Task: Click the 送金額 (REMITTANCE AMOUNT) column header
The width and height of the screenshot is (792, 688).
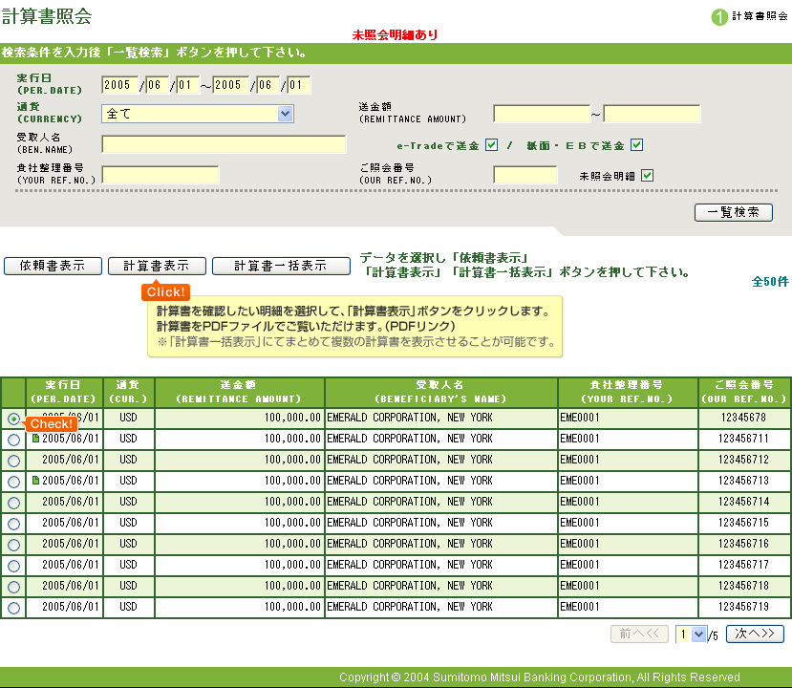Action: tap(239, 392)
